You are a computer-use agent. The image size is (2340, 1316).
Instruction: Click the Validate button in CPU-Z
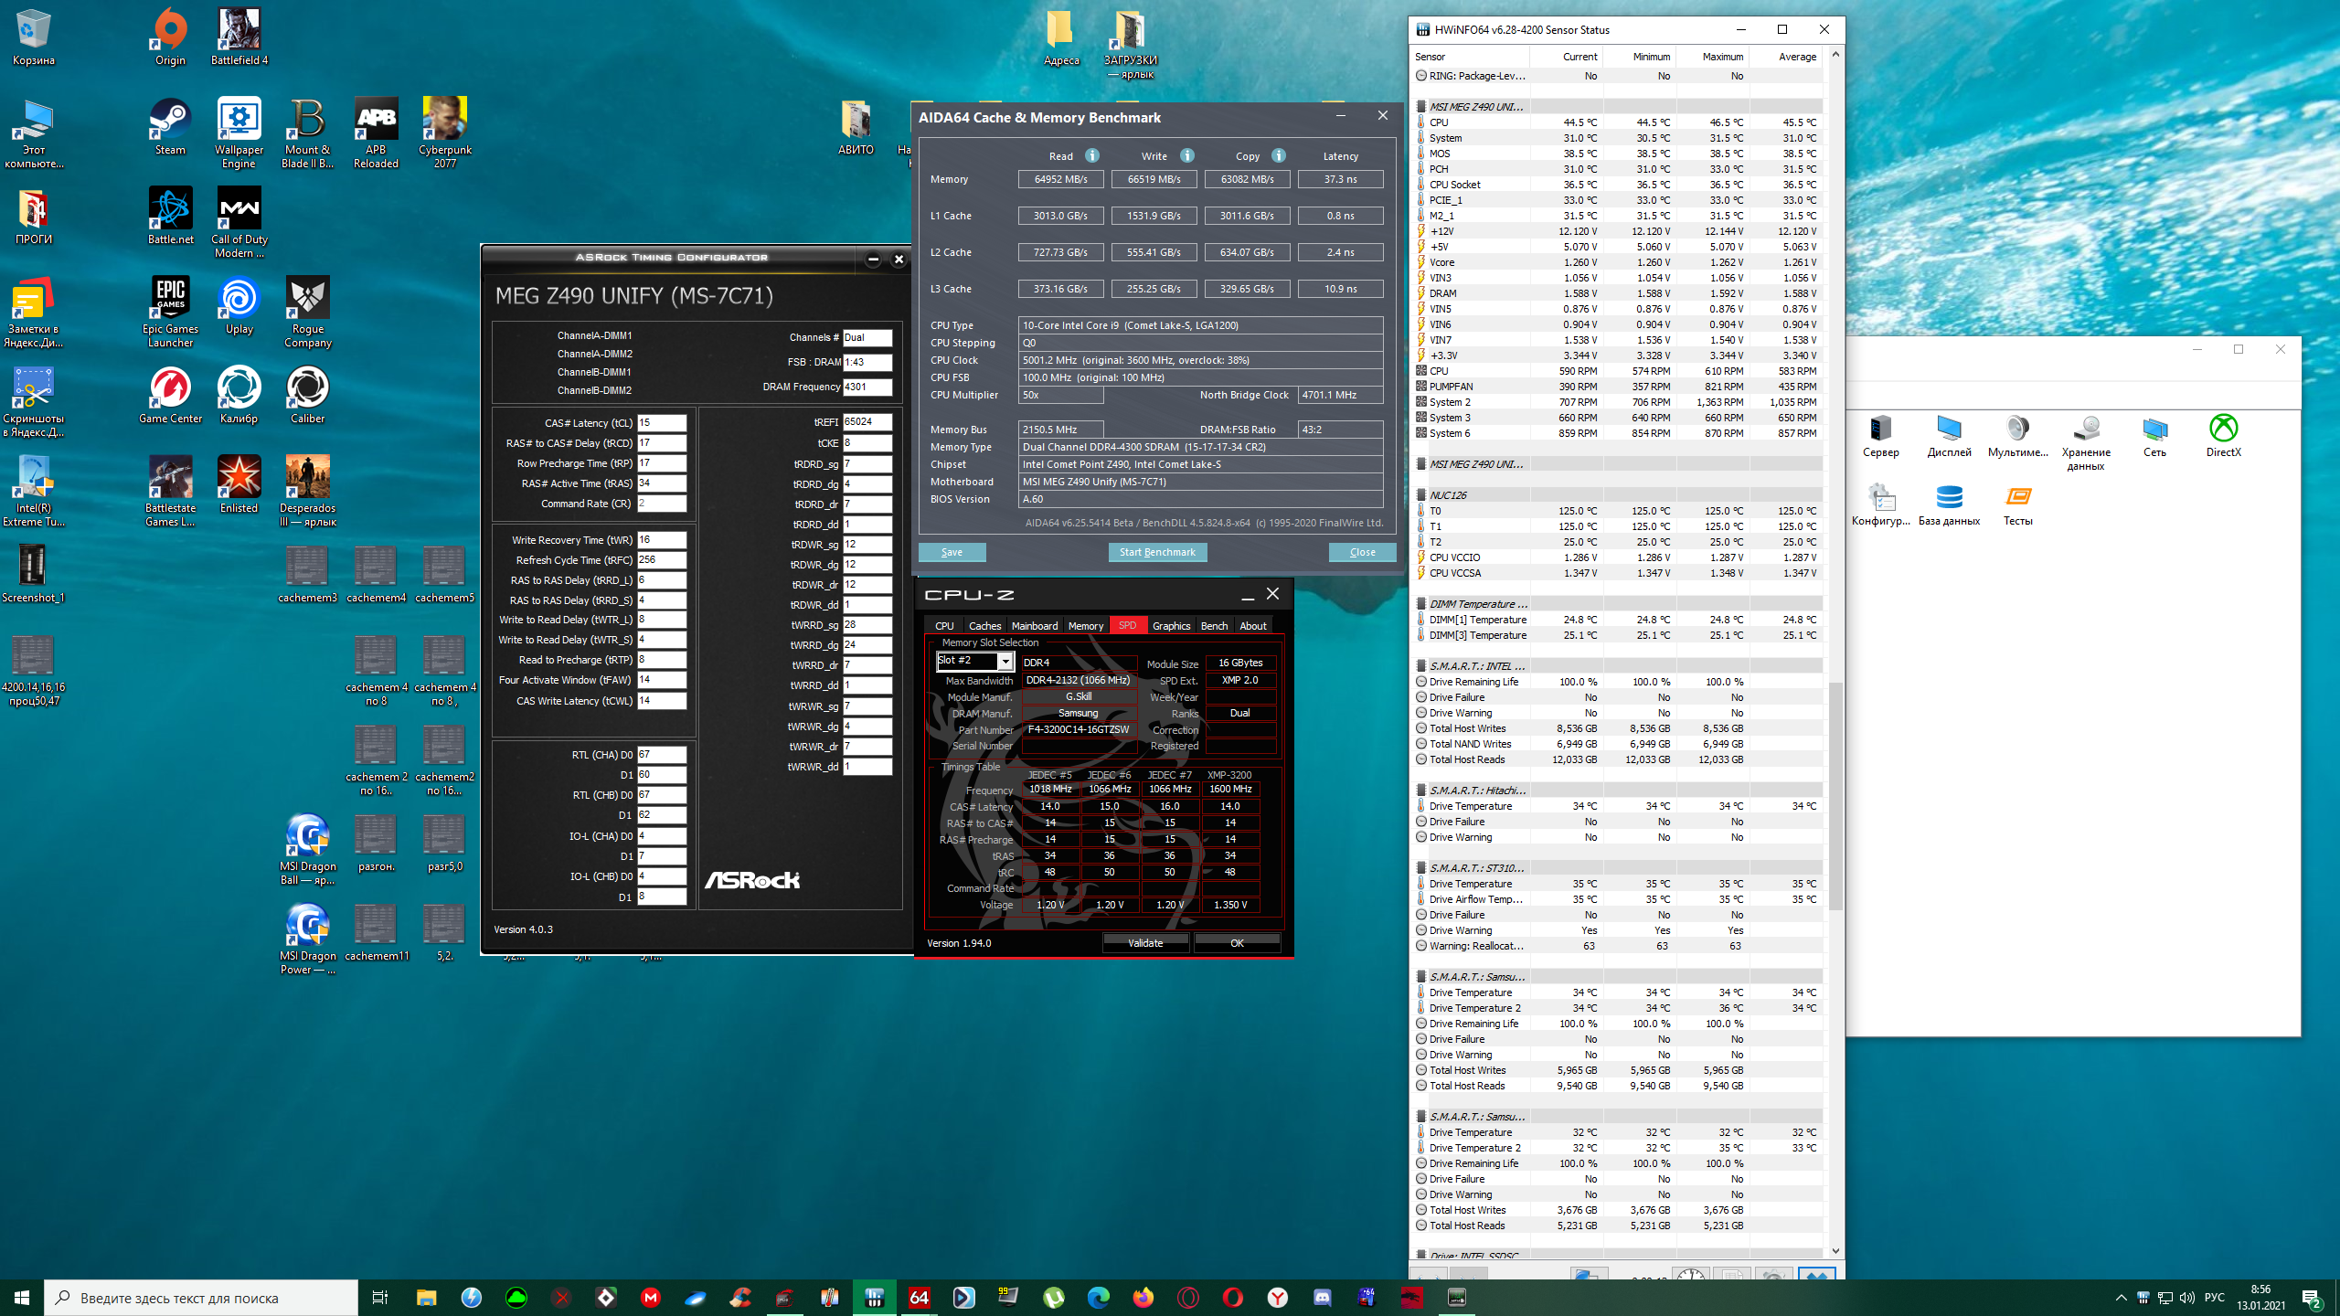point(1144,943)
